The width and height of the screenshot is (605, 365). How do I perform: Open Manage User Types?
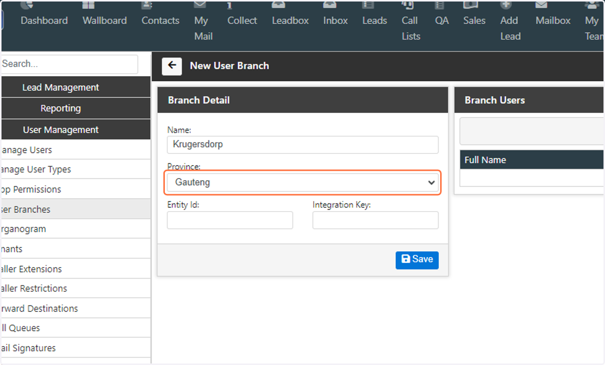click(76, 170)
